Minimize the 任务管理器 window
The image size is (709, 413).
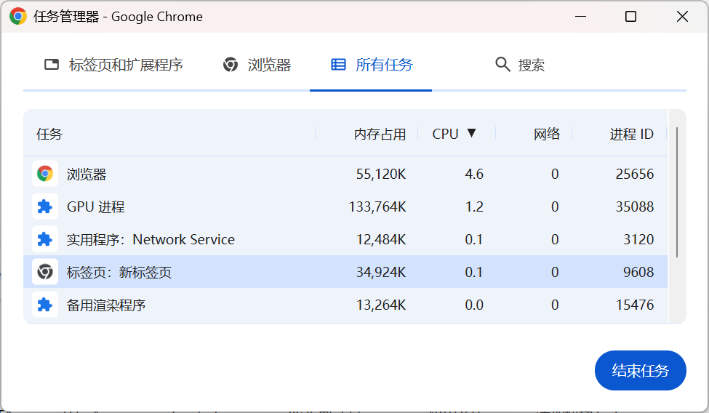[580, 16]
